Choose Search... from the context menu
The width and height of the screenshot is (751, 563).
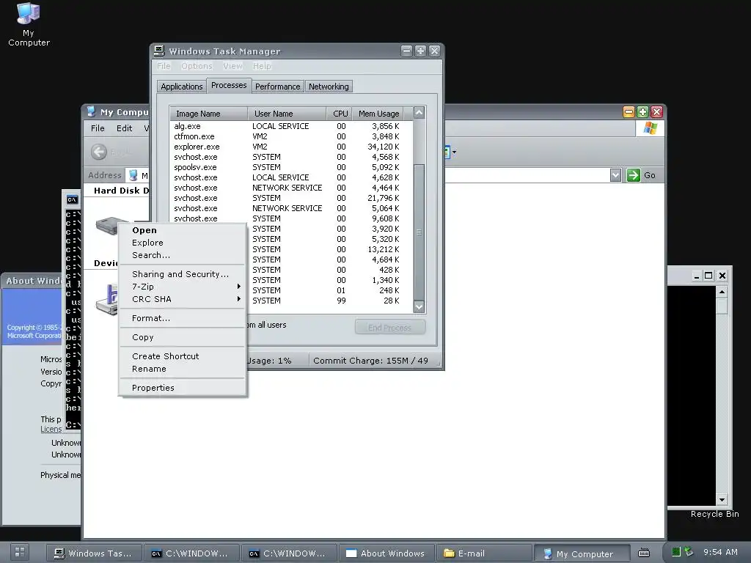tap(183, 254)
